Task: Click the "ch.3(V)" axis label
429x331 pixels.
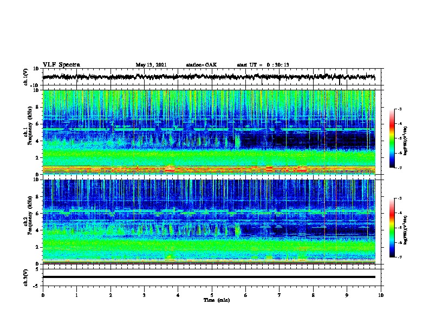Action: click(x=26, y=277)
